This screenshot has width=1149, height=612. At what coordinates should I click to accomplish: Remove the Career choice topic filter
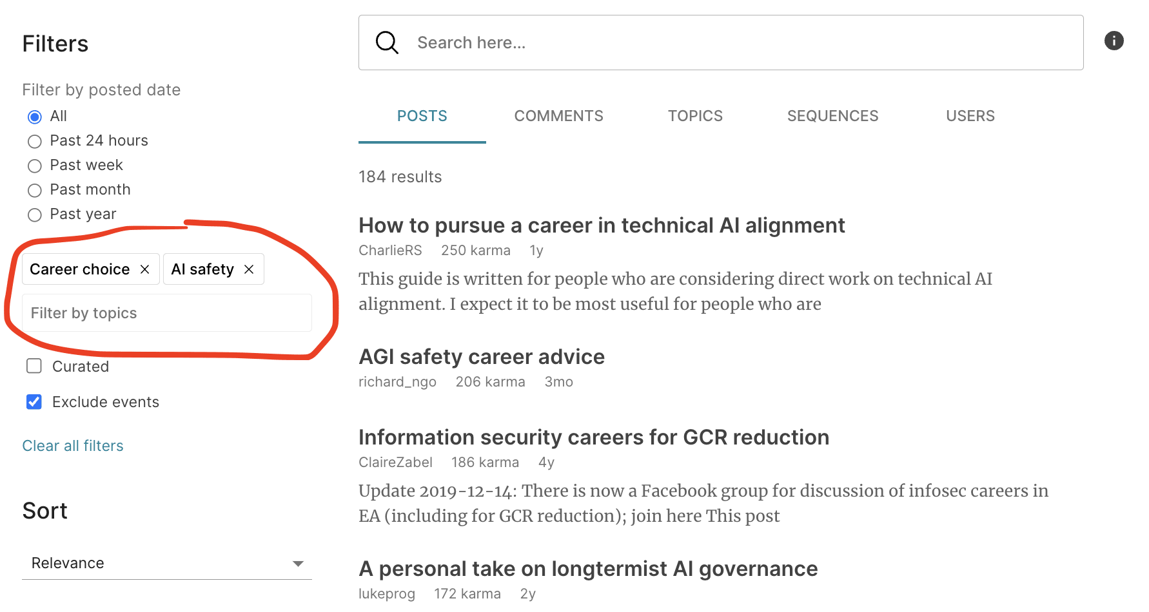click(145, 269)
